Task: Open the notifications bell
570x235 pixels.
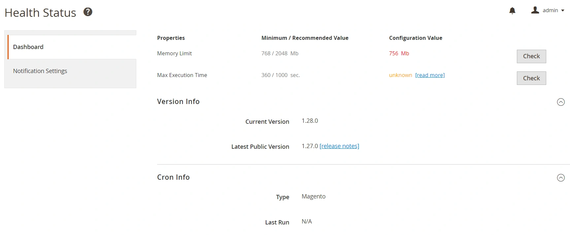Action: tap(512, 11)
